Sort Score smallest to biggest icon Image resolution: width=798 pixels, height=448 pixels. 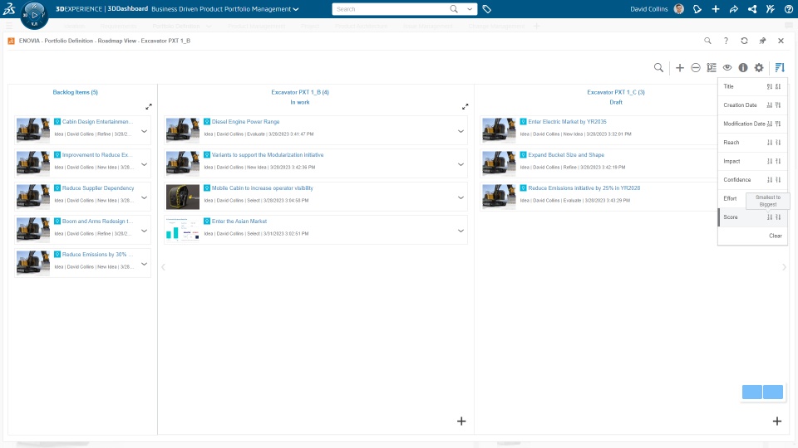pyautogui.click(x=770, y=217)
